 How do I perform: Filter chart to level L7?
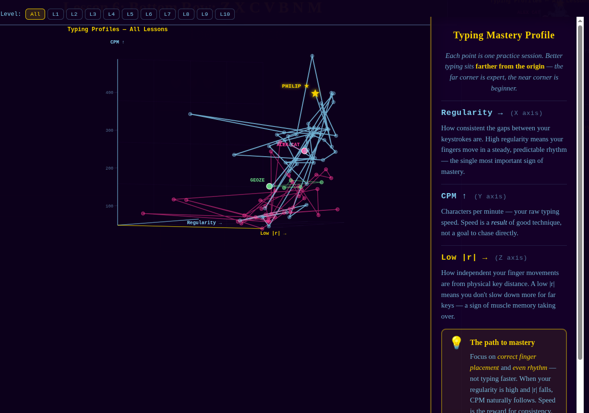168,14
